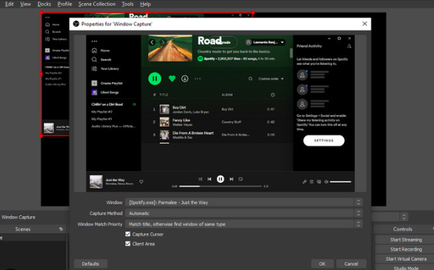Click Road playlist cover image

tap(170, 48)
